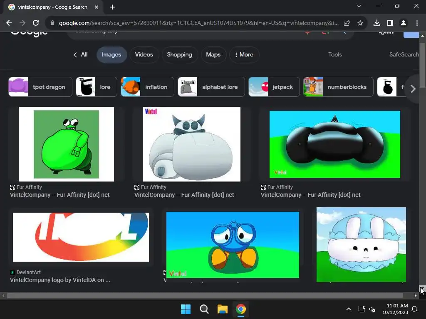
Task: Open the clock and date 11:01 AM
Action: 395,309
